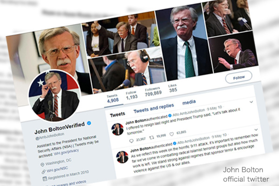The image size is (279, 186).
Task: Like the tweet with 63,865 likes
Action: (172, 134)
